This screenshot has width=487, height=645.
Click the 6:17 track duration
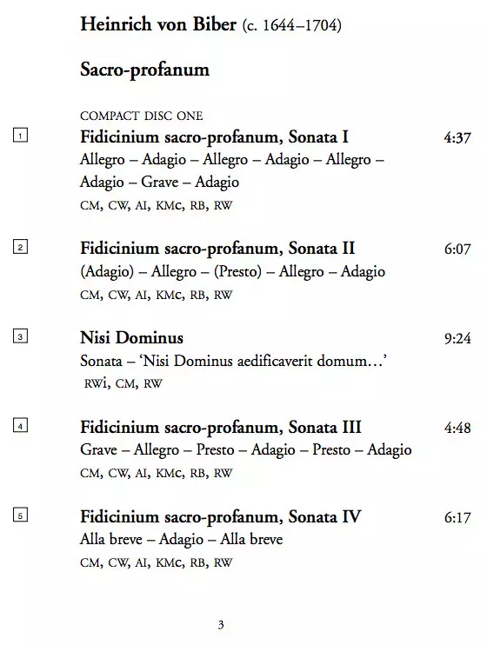[457, 517]
